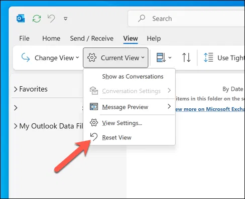This screenshot has height=199, width=245.
Task: Expand the unnamed account folder group
Action: click(x=16, y=108)
